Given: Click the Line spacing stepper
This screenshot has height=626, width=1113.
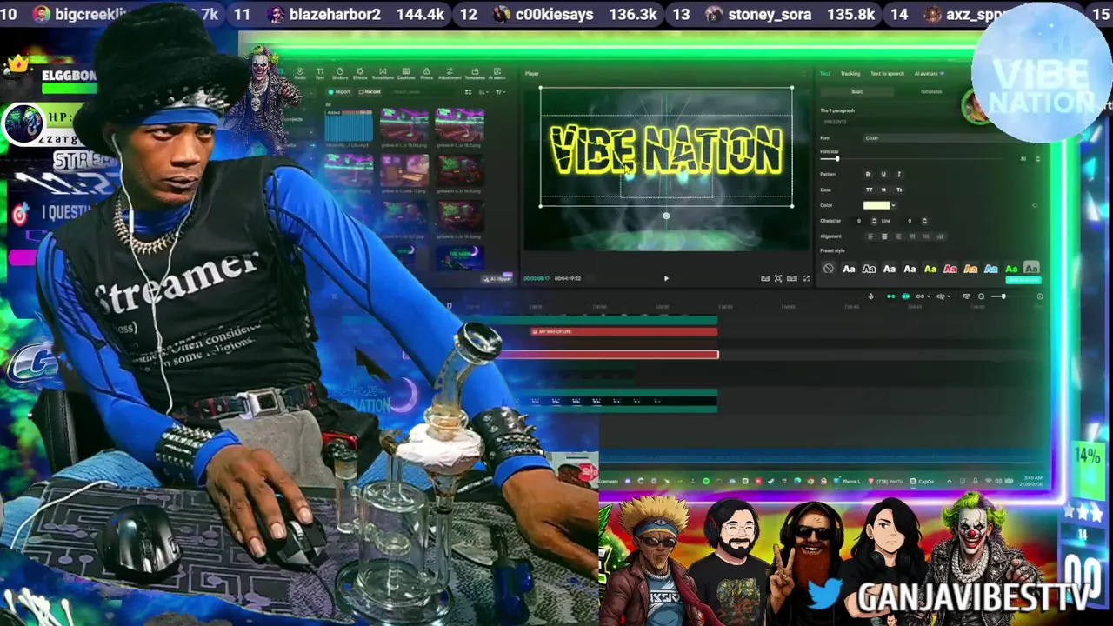Looking at the screenshot, I should (x=924, y=221).
